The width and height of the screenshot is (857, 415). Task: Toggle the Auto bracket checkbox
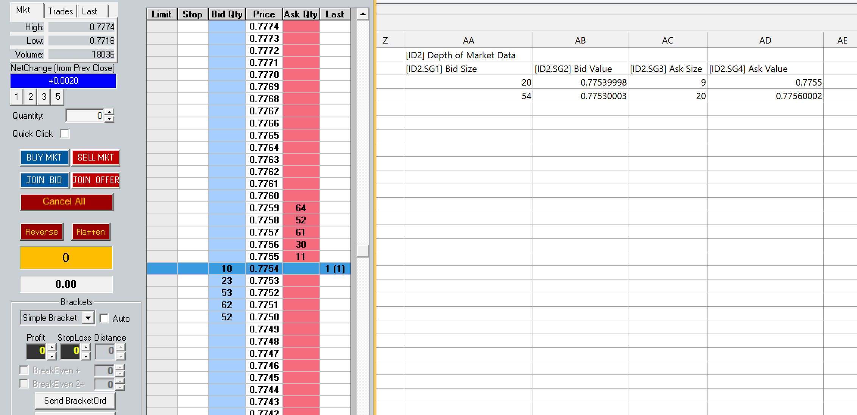pos(104,318)
